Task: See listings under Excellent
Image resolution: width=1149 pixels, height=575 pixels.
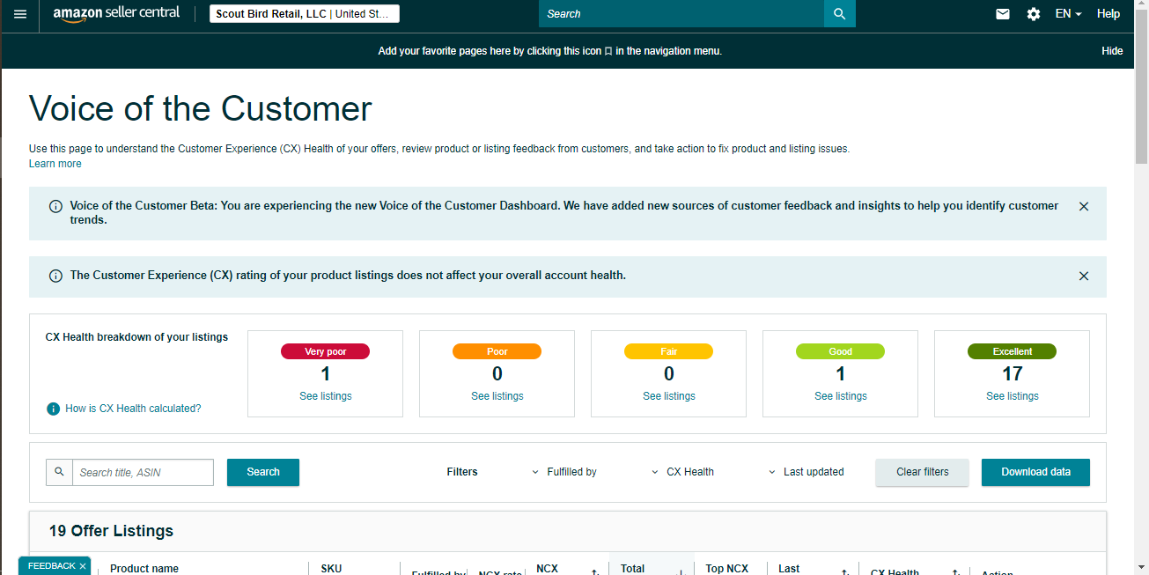Action: click(x=1013, y=396)
